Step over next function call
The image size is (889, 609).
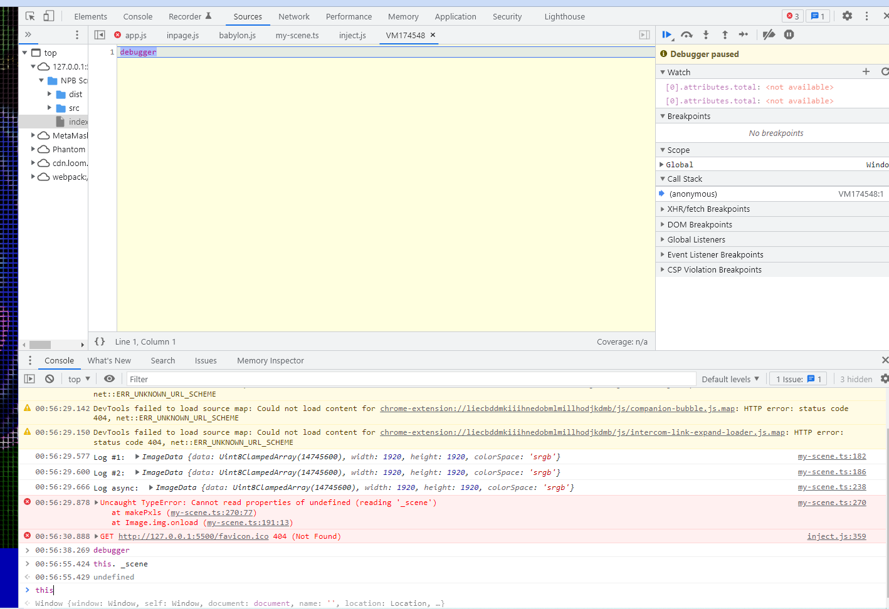tap(686, 35)
